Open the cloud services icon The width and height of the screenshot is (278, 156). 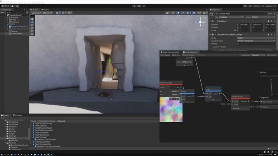[x=13, y=6]
